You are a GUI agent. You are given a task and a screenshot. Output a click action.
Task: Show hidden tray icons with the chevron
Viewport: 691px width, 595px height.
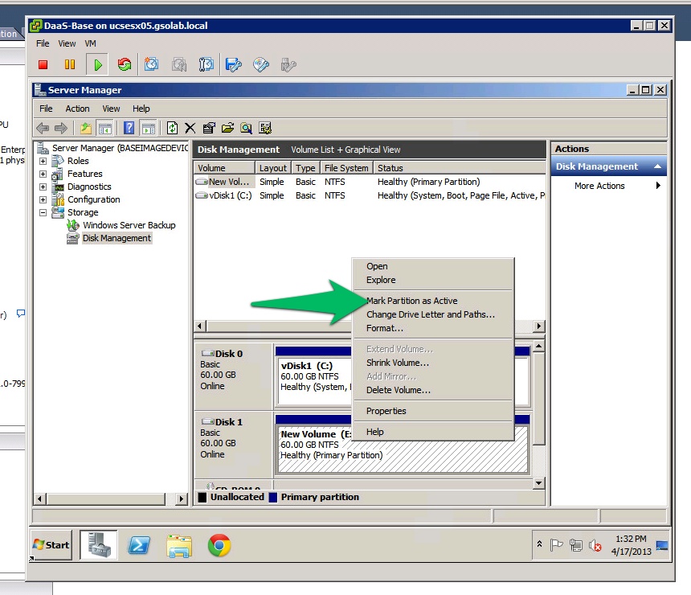[x=539, y=544]
